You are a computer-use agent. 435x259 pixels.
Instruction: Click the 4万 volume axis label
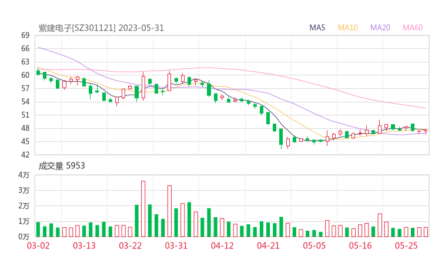pos(24,175)
